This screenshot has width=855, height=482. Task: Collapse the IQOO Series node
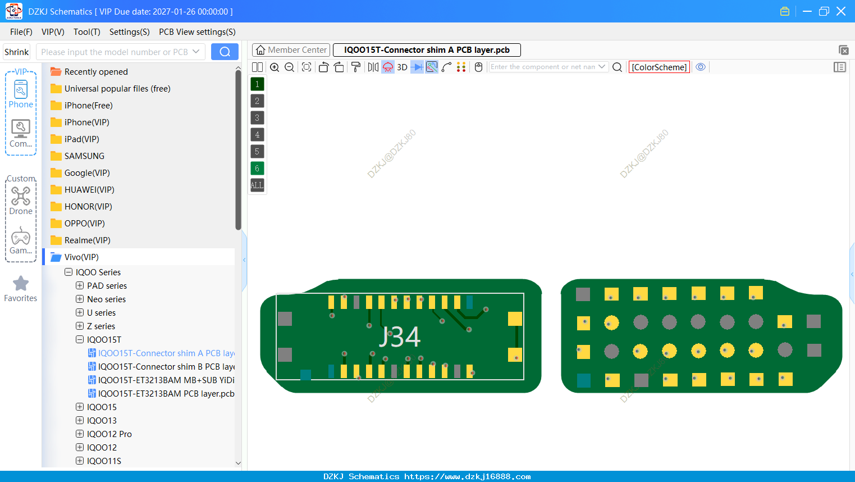pos(68,272)
